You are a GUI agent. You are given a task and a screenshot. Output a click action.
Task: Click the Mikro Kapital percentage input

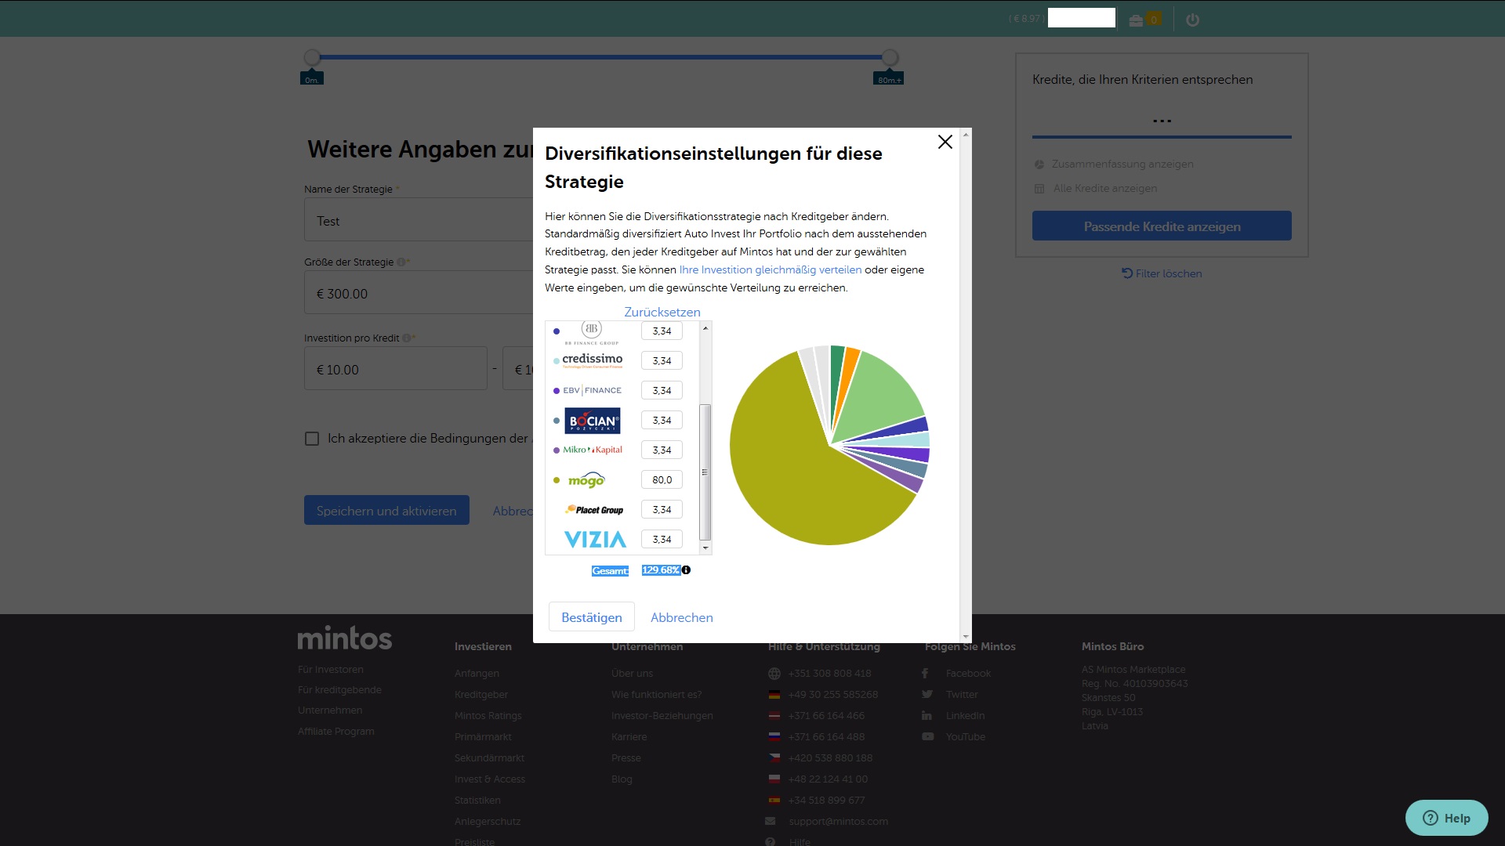click(662, 450)
